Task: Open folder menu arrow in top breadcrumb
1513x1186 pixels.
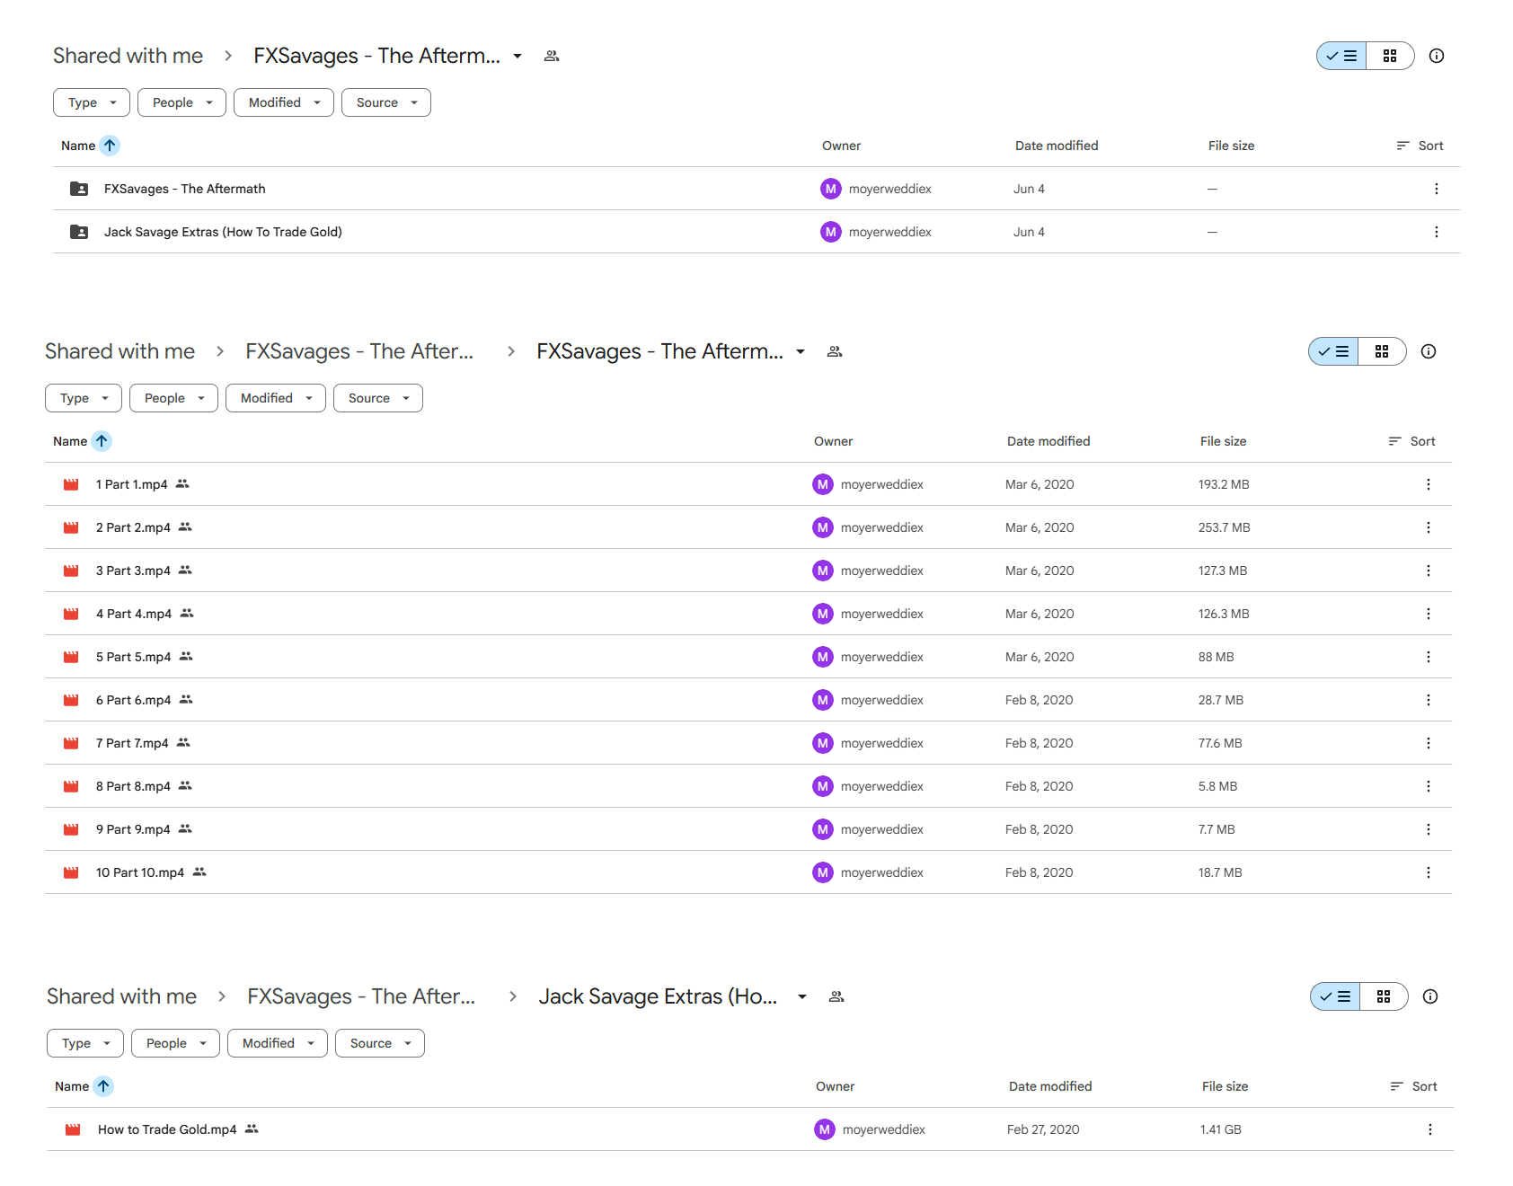Action: coord(518,56)
